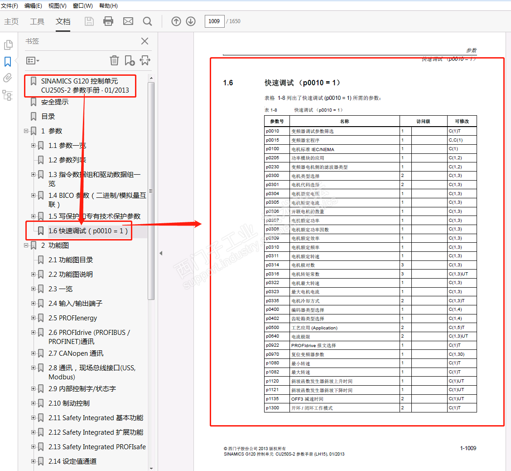Click the page number input field
Image resolution: width=511 pixels, height=471 pixels.
(214, 21)
